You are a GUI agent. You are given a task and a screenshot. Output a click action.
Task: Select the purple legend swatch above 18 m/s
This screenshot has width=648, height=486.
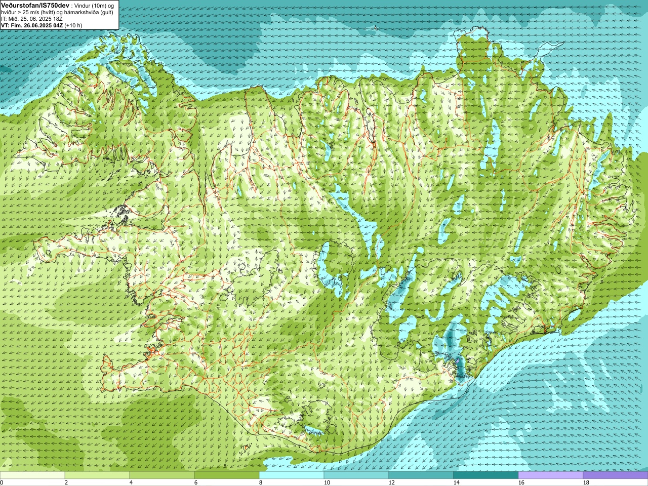[x=616, y=475]
